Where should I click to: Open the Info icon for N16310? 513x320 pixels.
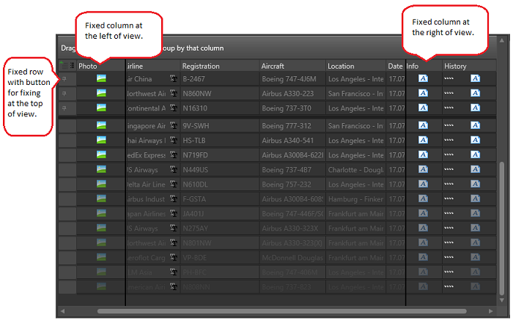tap(423, 108)
